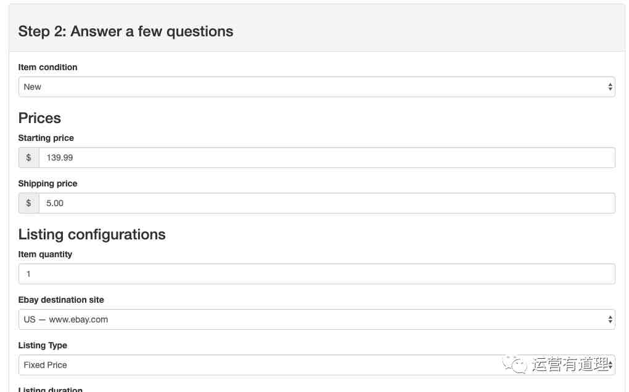This screenshot has width=629, height=392.
Task: Click the dollar sign beside Starting price
Action: pyautogui.click(x=28, y=158)
